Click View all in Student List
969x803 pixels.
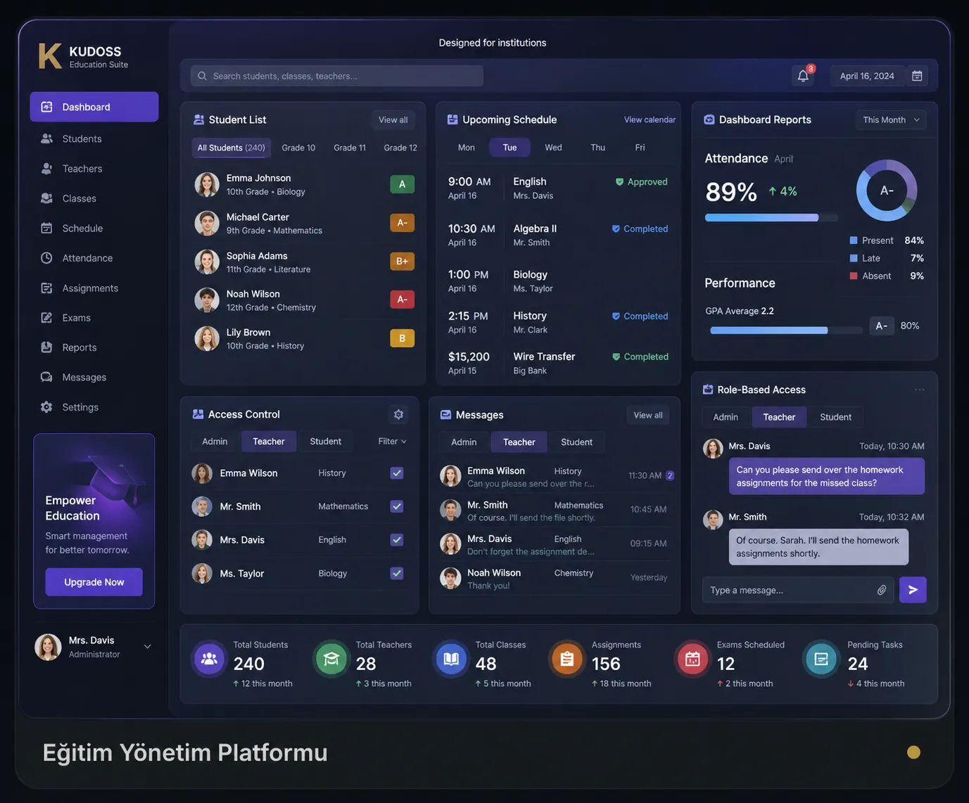[x=393, y=120]
